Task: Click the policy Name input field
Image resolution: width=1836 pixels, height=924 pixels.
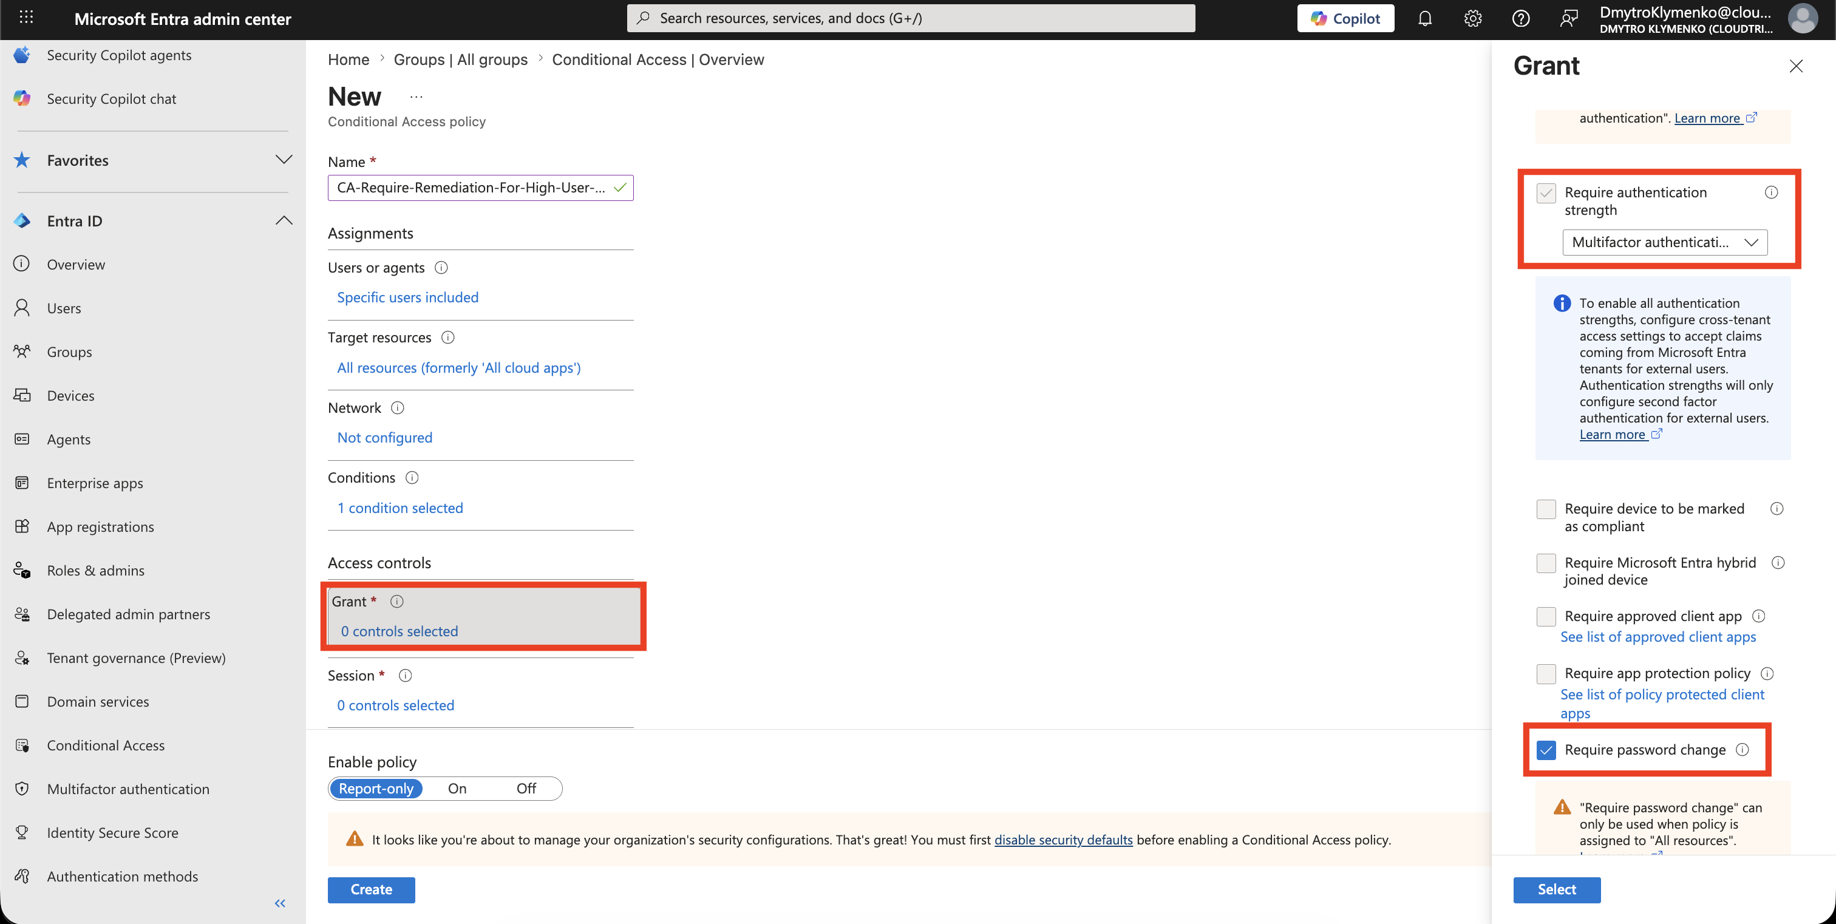Action: [x=480, y=188]
